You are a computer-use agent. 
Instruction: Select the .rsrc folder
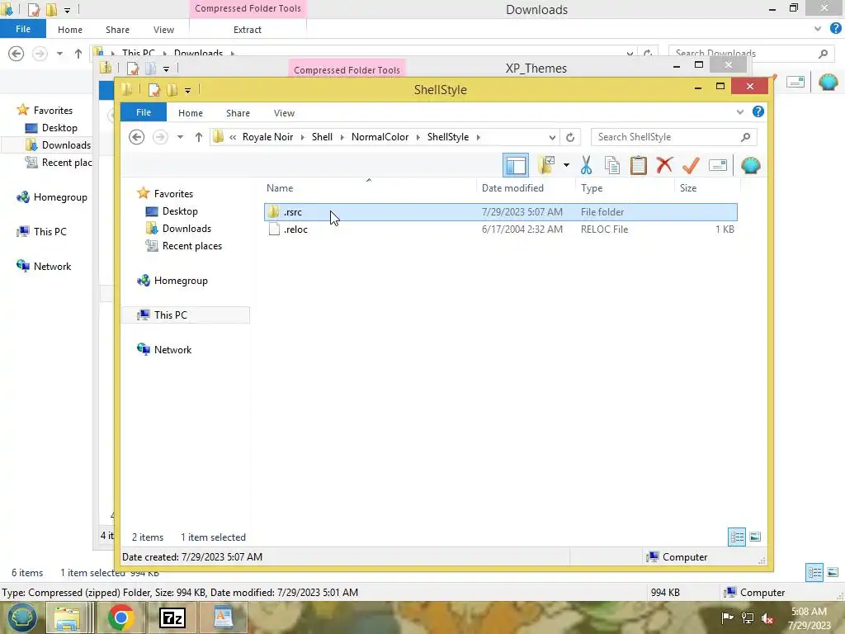point(501,212)
